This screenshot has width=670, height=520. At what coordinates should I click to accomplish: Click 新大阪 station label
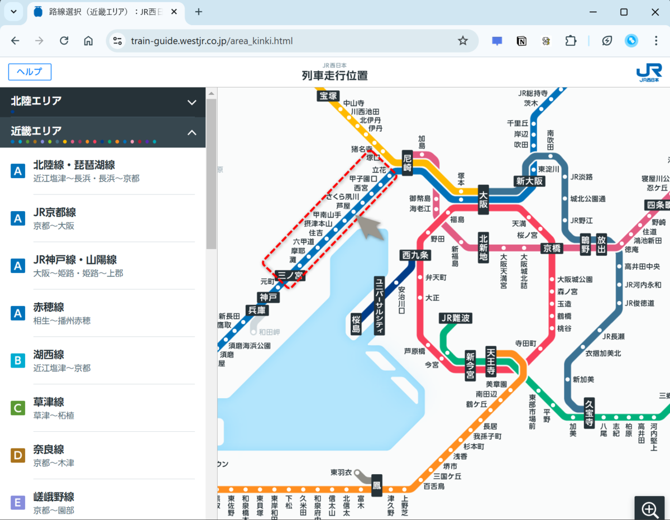click(x=528, y=181)
